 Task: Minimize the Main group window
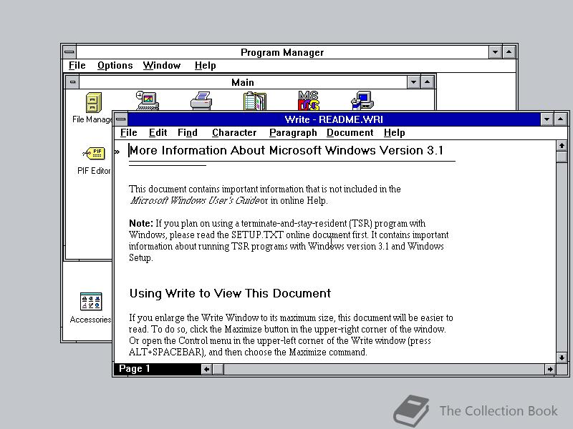tap(414, 82)
